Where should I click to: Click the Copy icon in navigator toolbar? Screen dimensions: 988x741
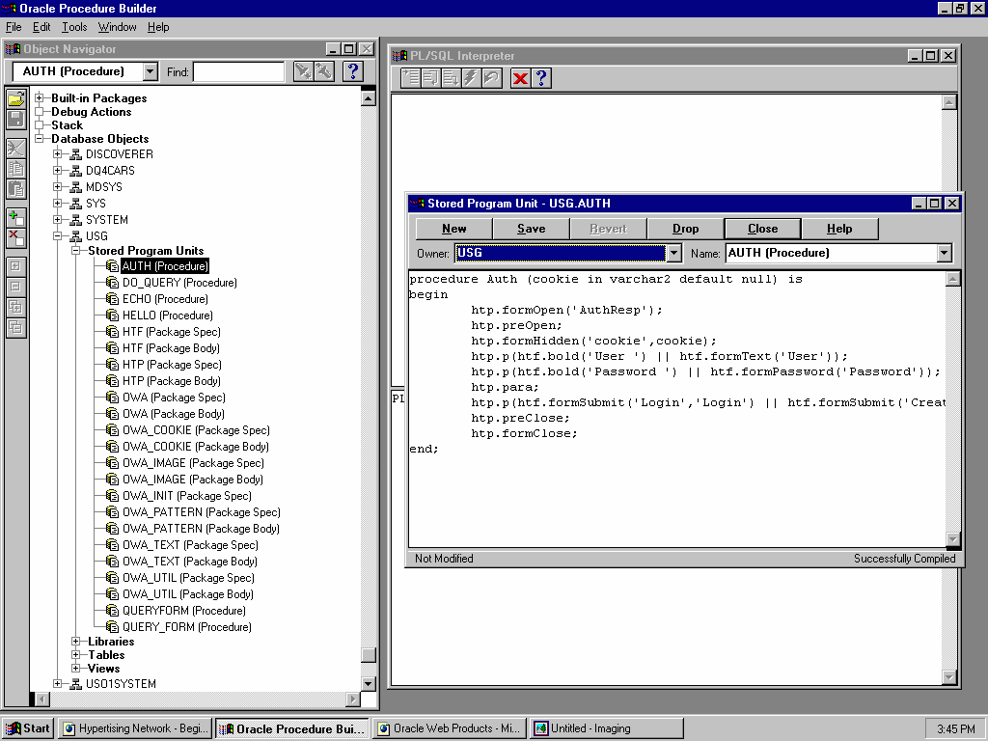[x=15, y=169]
